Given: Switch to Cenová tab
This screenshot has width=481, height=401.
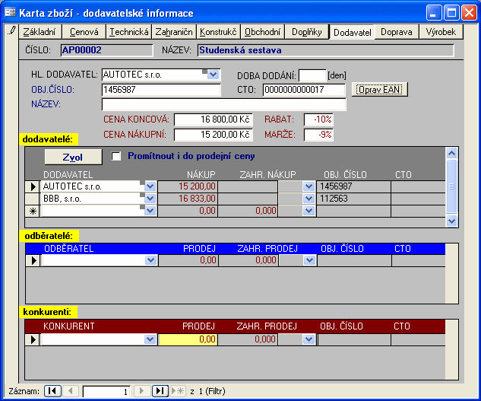Looking at the screenshot, I should [x=84, y=32].
